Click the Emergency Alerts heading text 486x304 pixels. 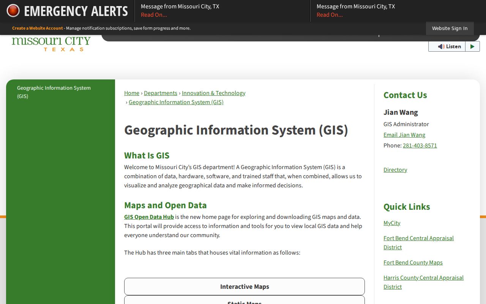point(76,11)
